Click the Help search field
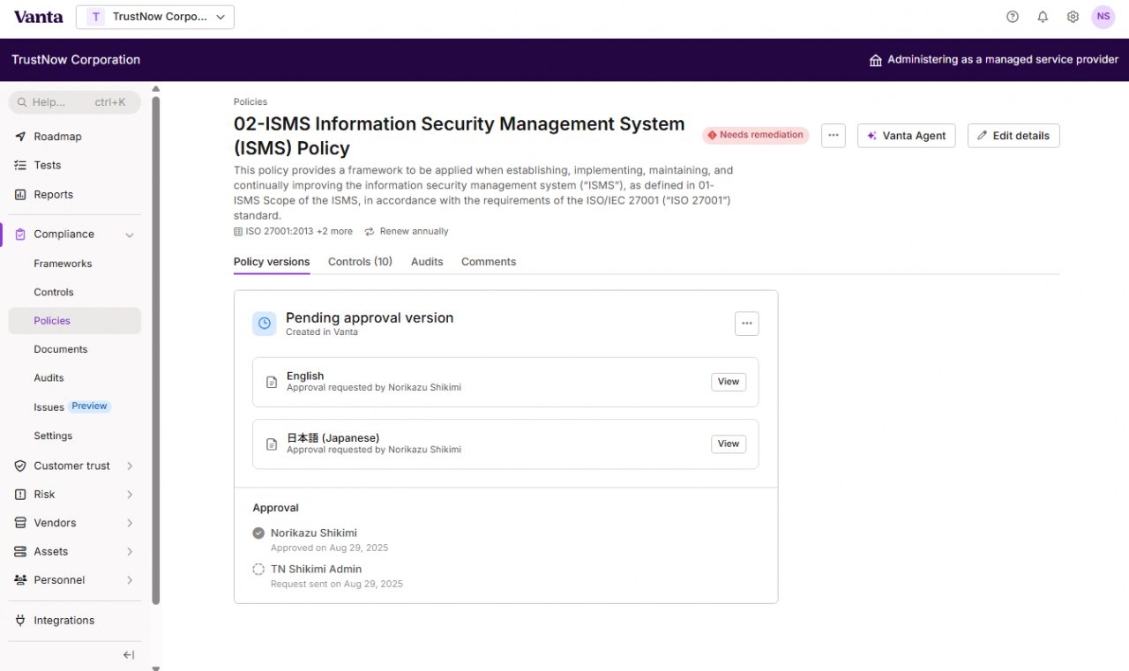The height and width of the screenshot is (671, 1129). click(x=75, y=102)
